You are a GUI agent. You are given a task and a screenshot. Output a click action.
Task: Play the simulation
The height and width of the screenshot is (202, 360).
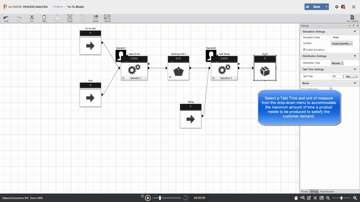[148, 198]
